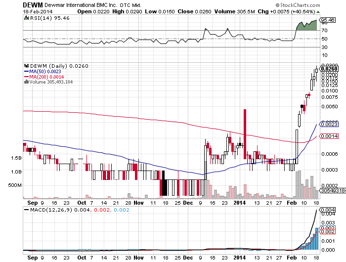Image resolution: width=346 pixels, height=262 pixels.
Task: Click the OTC Mkt. exchange label
Action: pyautogui.click(x=130, y=5)
